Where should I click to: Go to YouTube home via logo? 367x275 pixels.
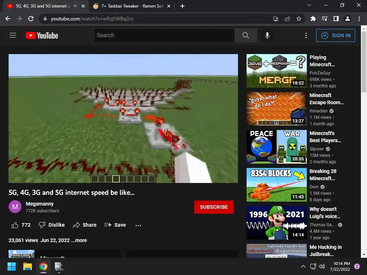pos(42,35)
